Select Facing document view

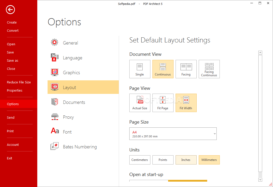(186, 69)
